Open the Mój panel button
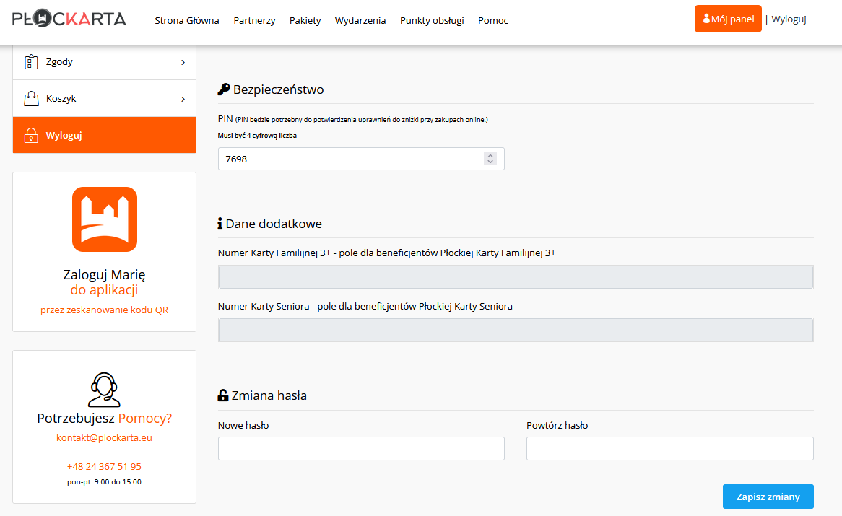This screenshot has width=842, height=516. click(728, 19)
